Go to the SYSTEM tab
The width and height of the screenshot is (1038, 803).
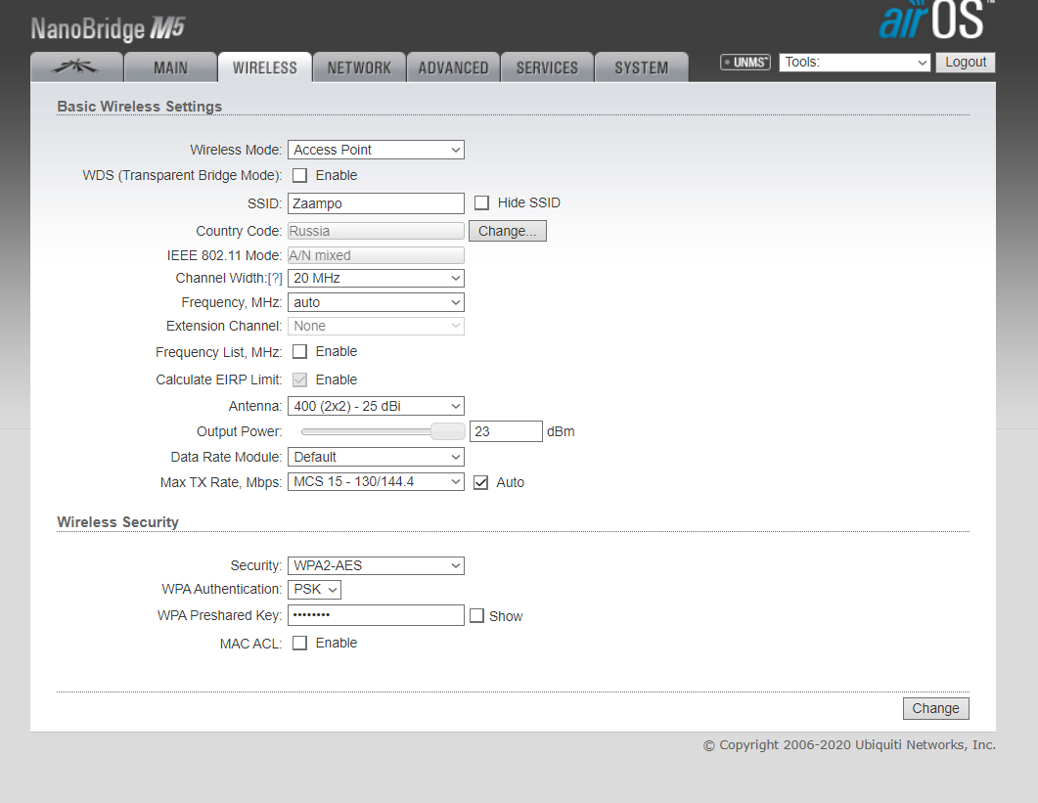pyautogui.click(x=641, y=67)
